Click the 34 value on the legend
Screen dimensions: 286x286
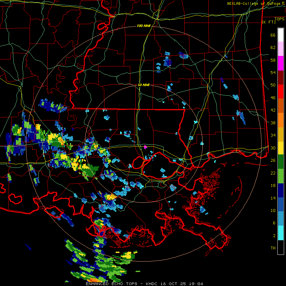(x=273, y=135)
